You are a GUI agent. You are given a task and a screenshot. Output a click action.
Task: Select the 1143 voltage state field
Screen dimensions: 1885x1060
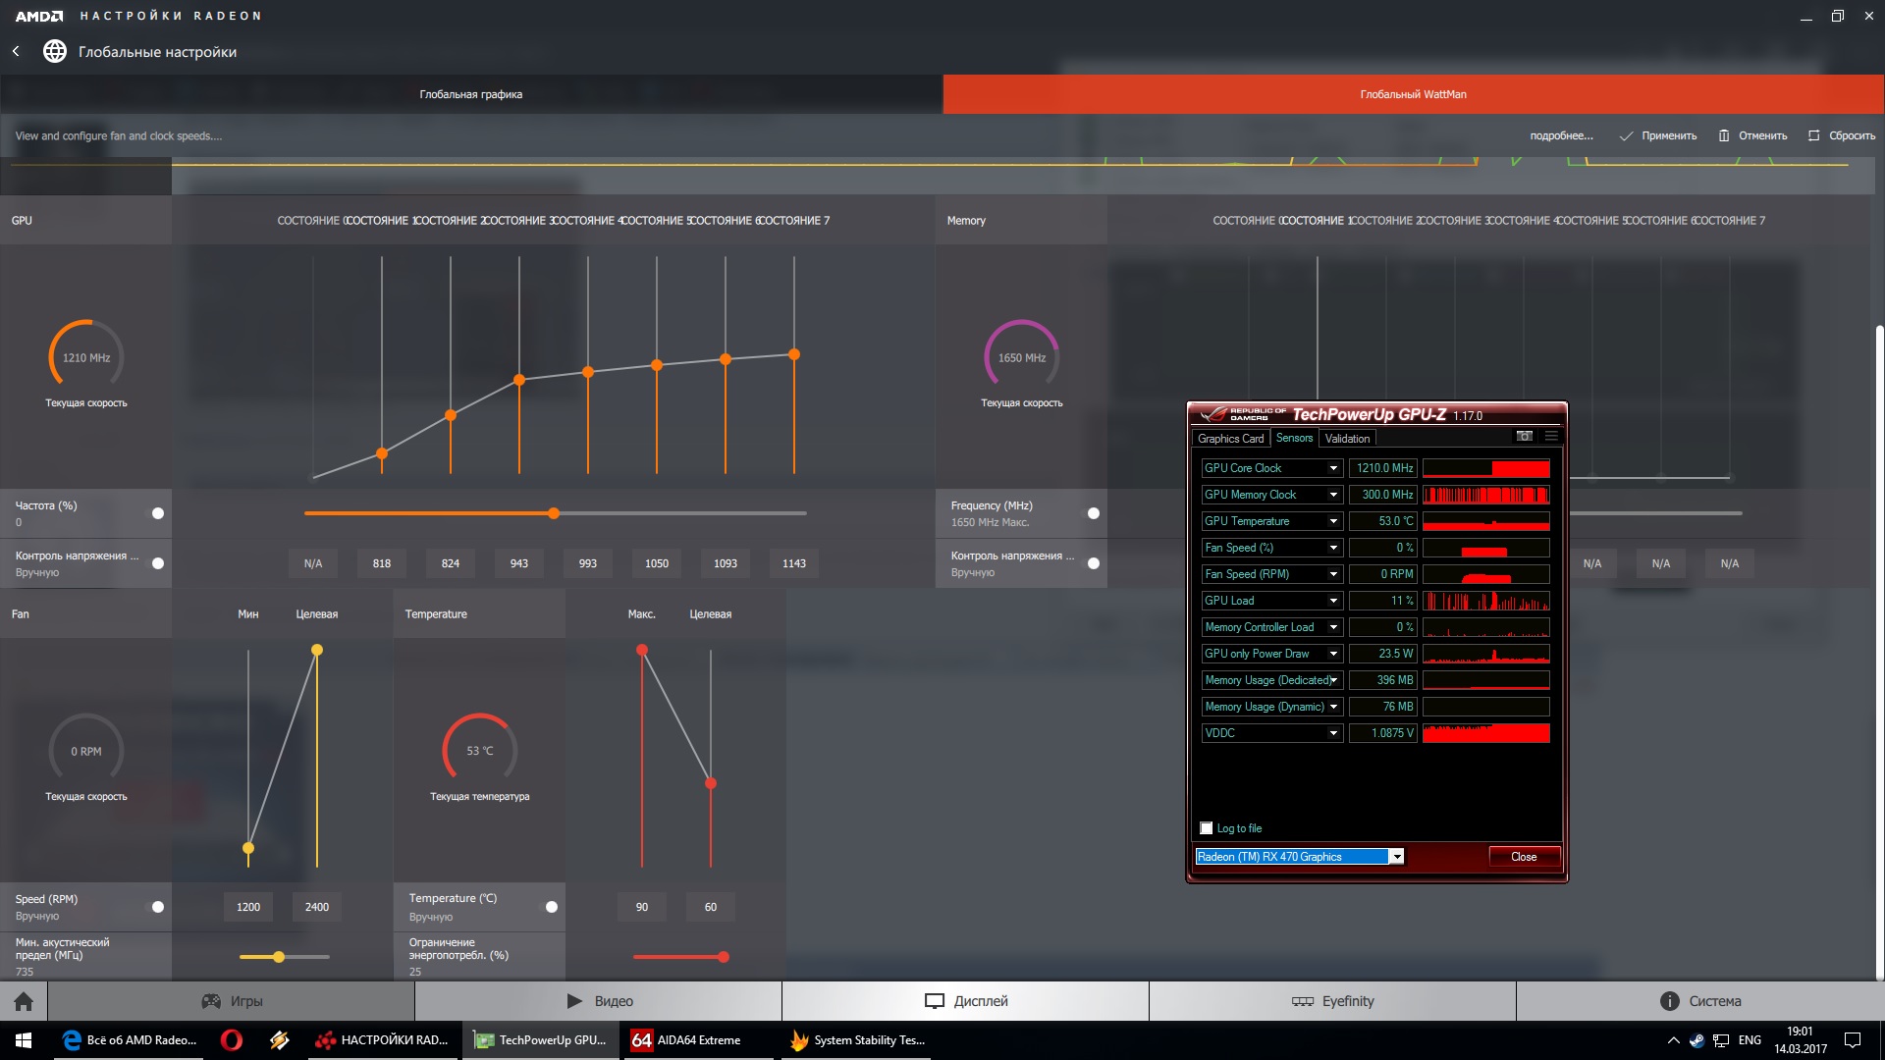tap(793, 563)
